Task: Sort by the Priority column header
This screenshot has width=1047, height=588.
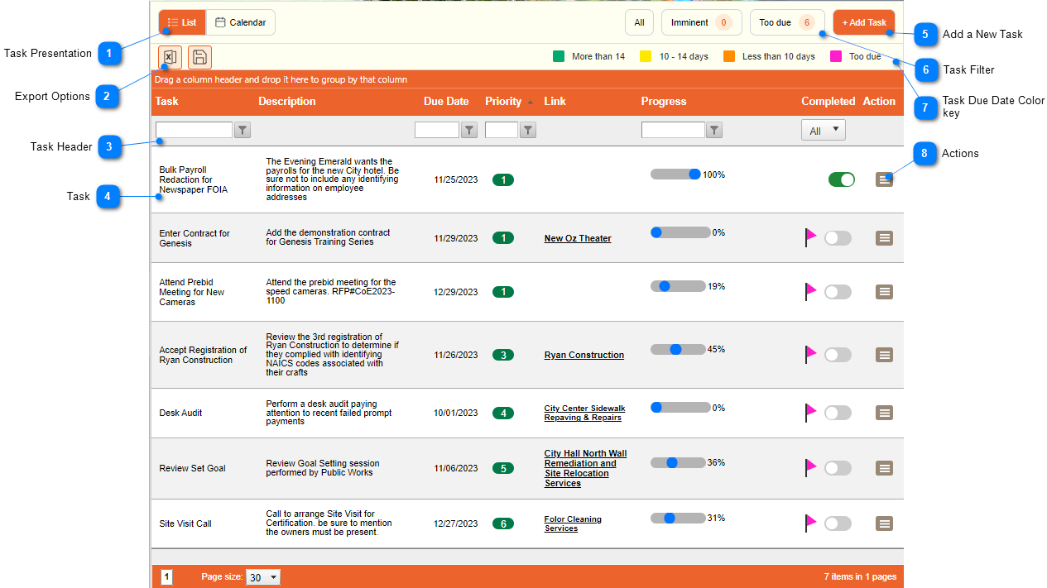Action: tap(503, 102)
